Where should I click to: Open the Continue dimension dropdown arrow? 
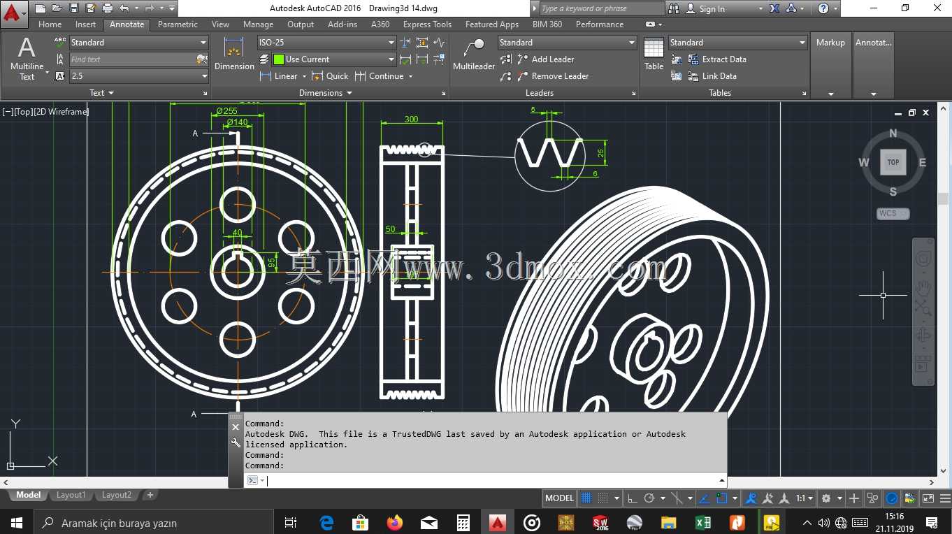click(x=410, y=76)
